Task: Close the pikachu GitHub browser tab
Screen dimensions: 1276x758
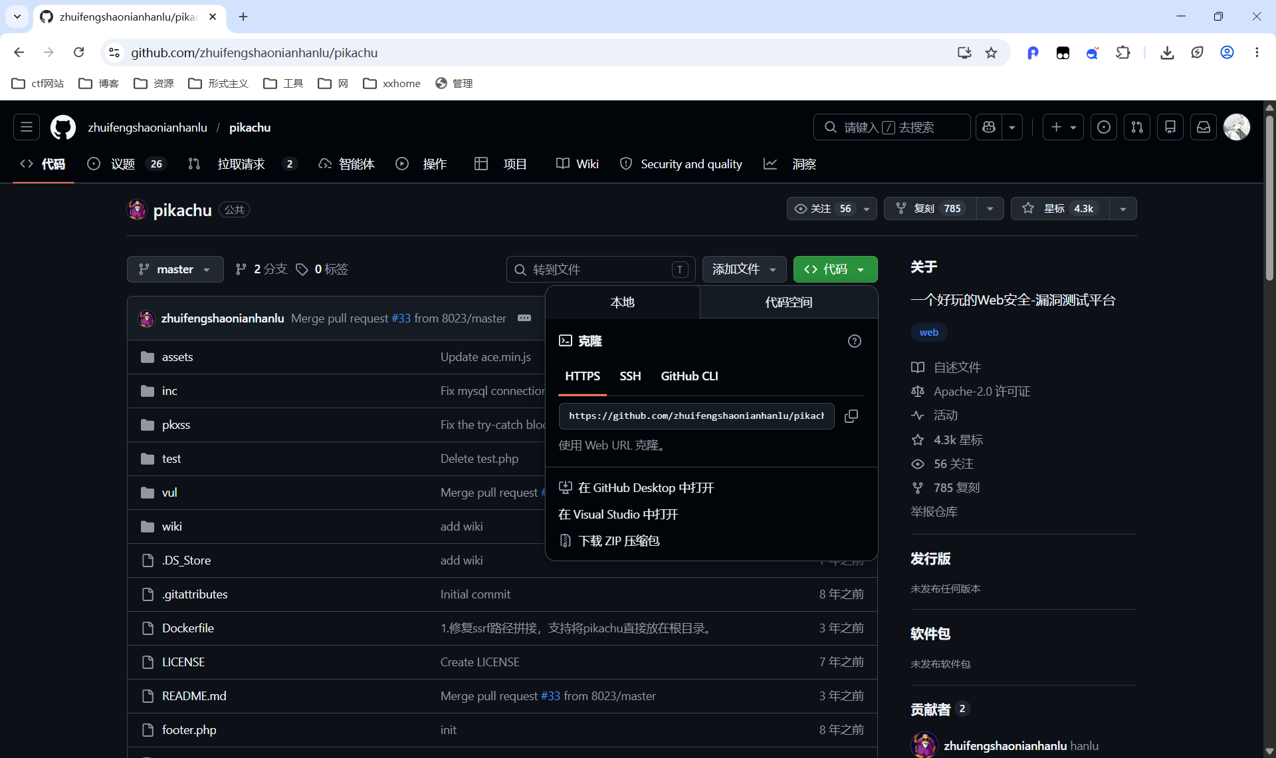Action: [213, 17]
